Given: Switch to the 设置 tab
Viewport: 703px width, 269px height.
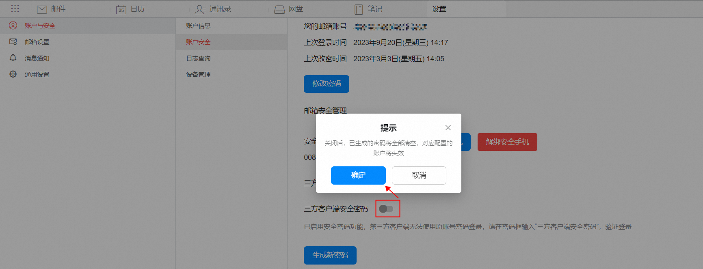Looking at the screenshot, I should (439, 9).
